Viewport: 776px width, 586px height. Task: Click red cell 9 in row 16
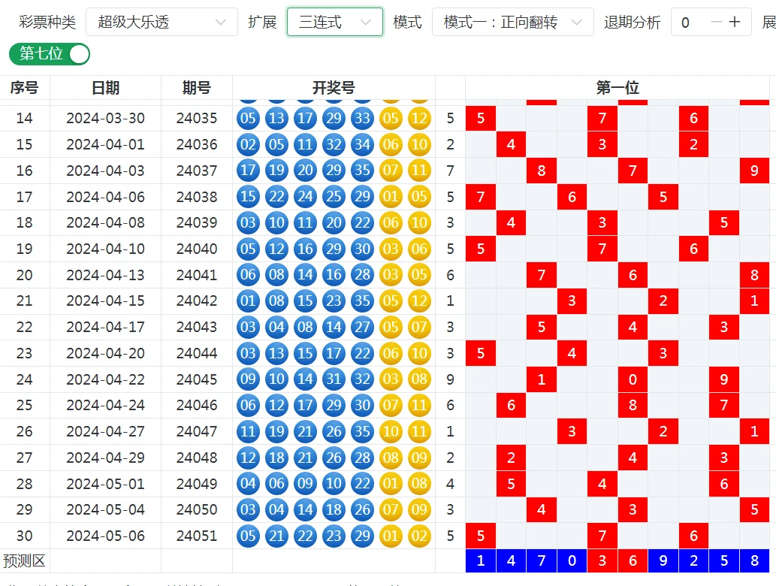(x=754, y=171)
